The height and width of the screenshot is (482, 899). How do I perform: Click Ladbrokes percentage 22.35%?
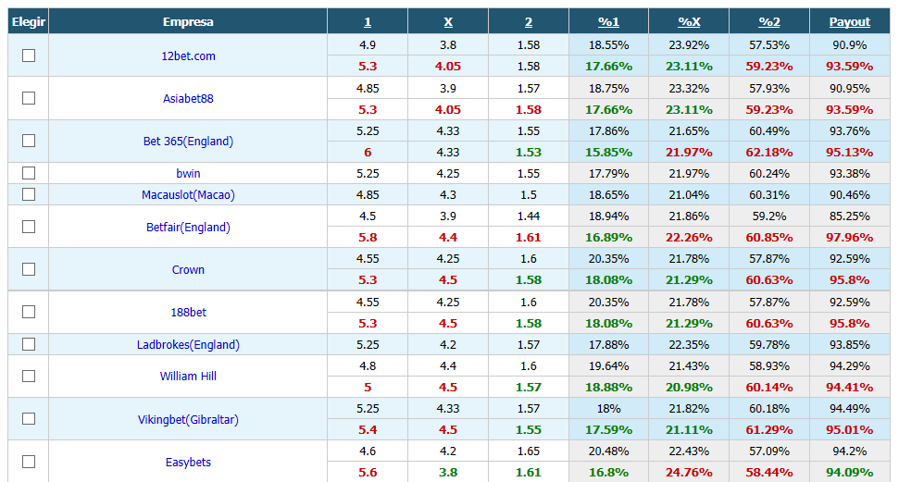point(689,344)
